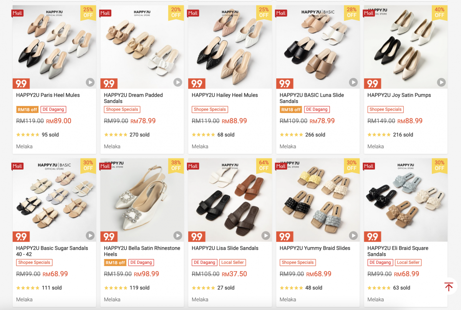Open Eli Braid Square Sandals product image
Screen dimensions: 461x310
coord(405,200)
